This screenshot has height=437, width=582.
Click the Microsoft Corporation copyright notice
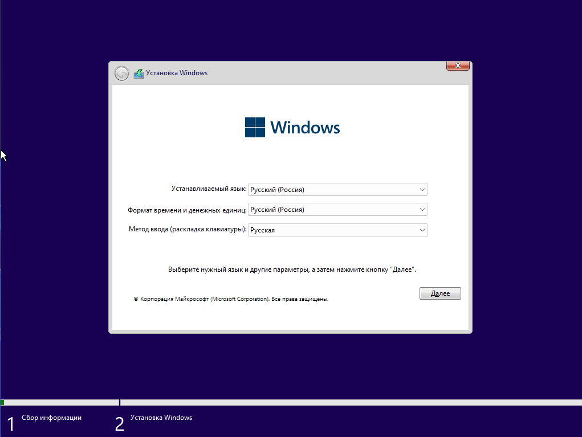click(231, 299)
